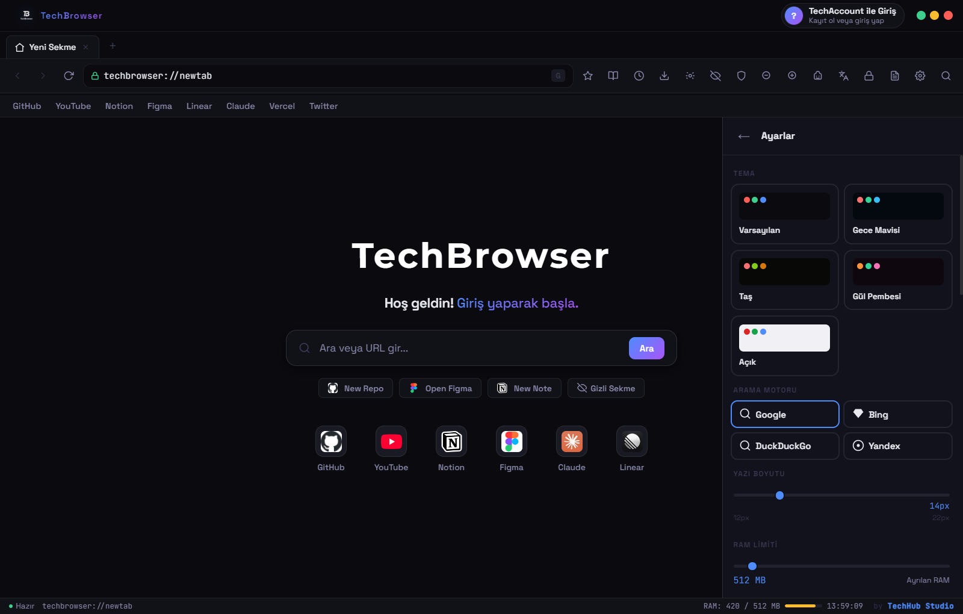Viewport: 963px width, 614px height.
Task: Click the back navigation arrow
Action: click(17, 76)
